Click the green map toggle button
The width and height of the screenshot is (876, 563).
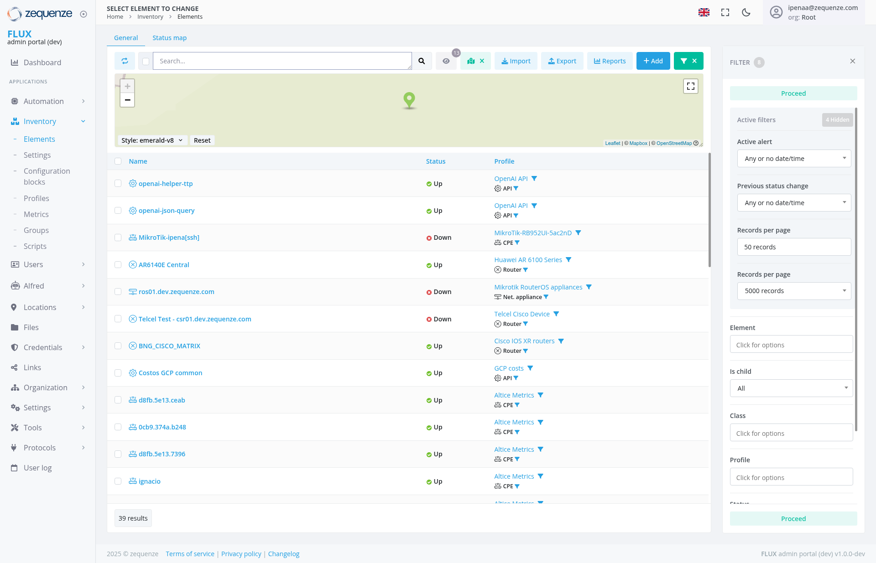(x=475, y=61)
